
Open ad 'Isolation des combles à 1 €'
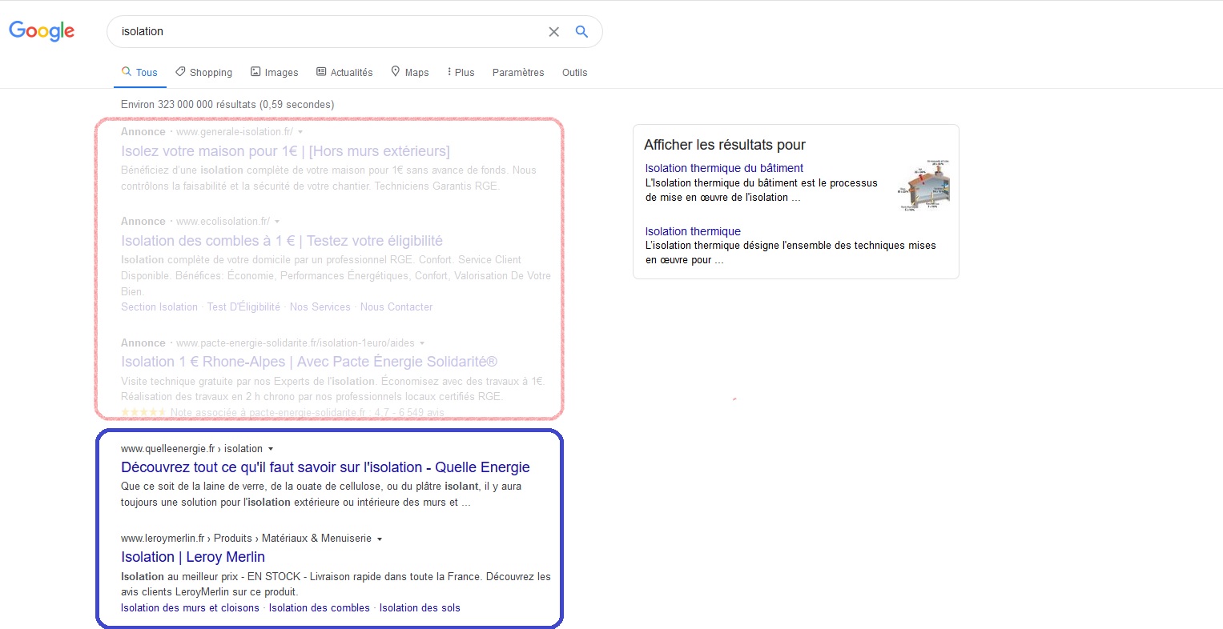[282, 241]
